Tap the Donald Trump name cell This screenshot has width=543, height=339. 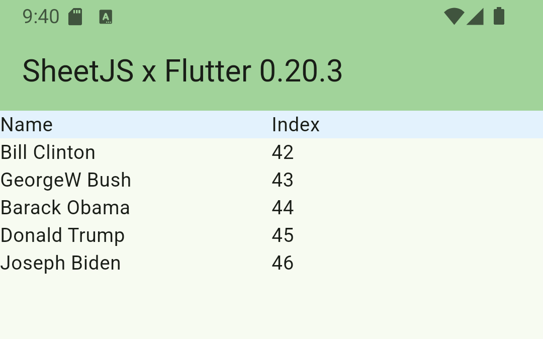pyautogui.click(x=62, y=235)
